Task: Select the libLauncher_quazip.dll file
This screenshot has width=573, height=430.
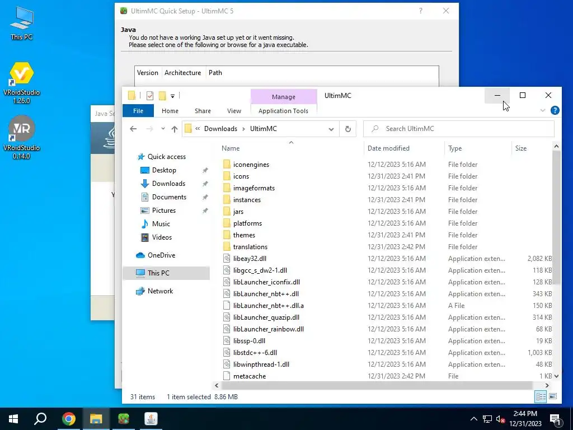Action: click(x=266, y=317)
